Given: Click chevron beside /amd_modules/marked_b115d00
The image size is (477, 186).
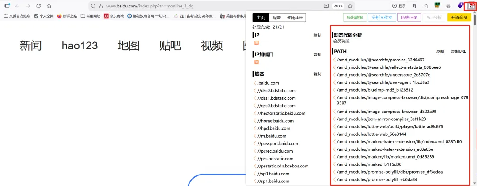Looking at the screenshot, I should point(335,164).
